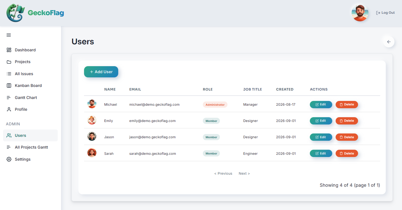This screenshot has width=402, height=210.
Task: Edit the user Jason
Action: coord(321,137)
